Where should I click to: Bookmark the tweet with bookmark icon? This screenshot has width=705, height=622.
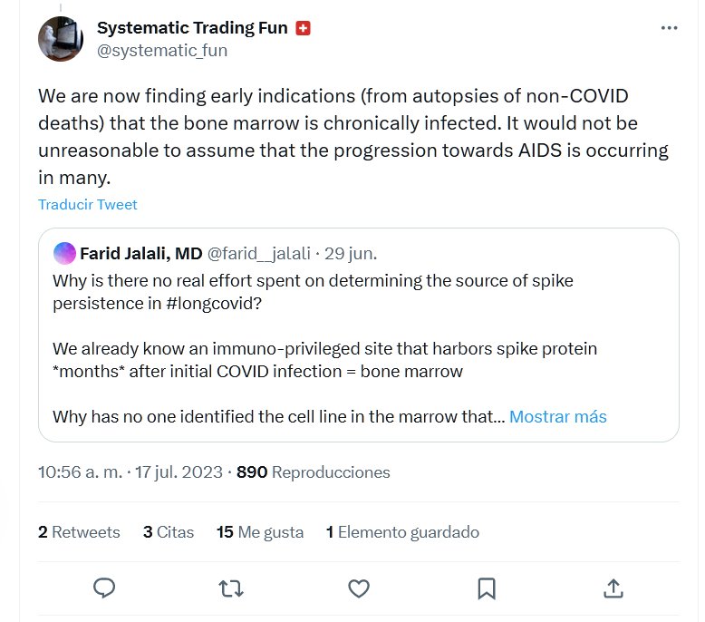pos(487,588)
